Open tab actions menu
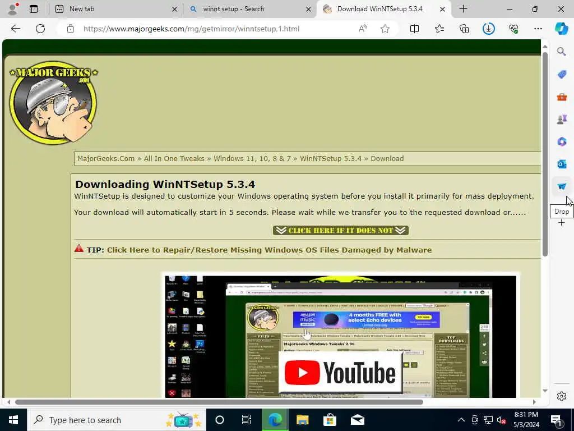The height and width of the screenshot is (431, 574). [33, 9]
